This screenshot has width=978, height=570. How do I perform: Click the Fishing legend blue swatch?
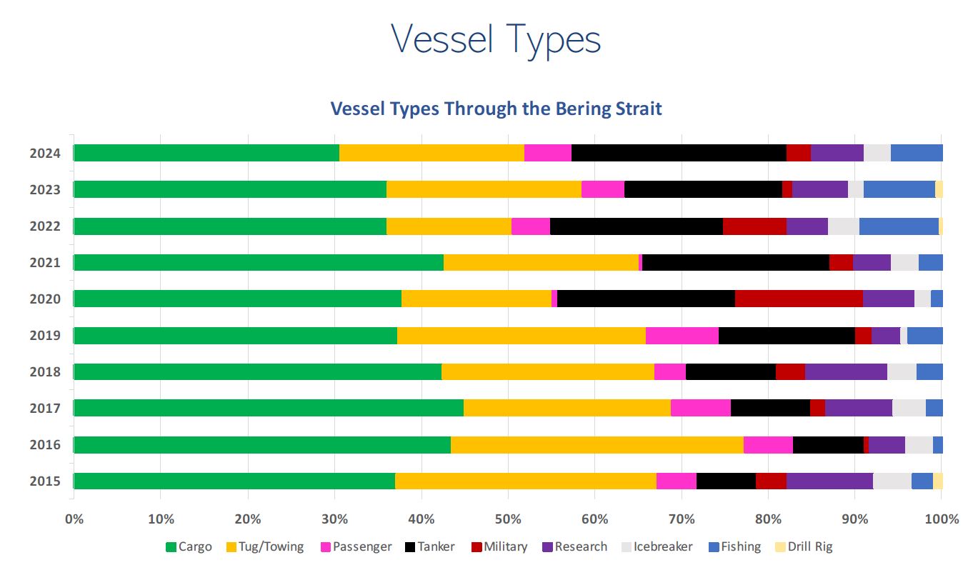click(712, 547)
